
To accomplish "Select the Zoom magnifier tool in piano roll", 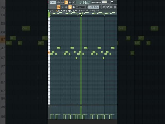I will (73, 11).
